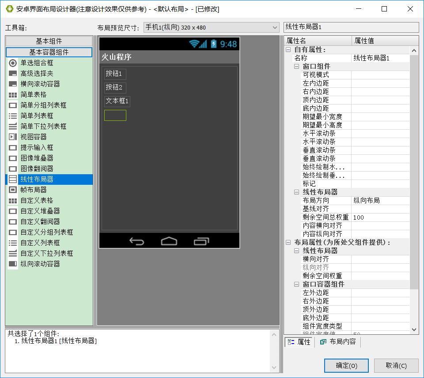Confirm with the 确定(O) button

coord(346,366)
